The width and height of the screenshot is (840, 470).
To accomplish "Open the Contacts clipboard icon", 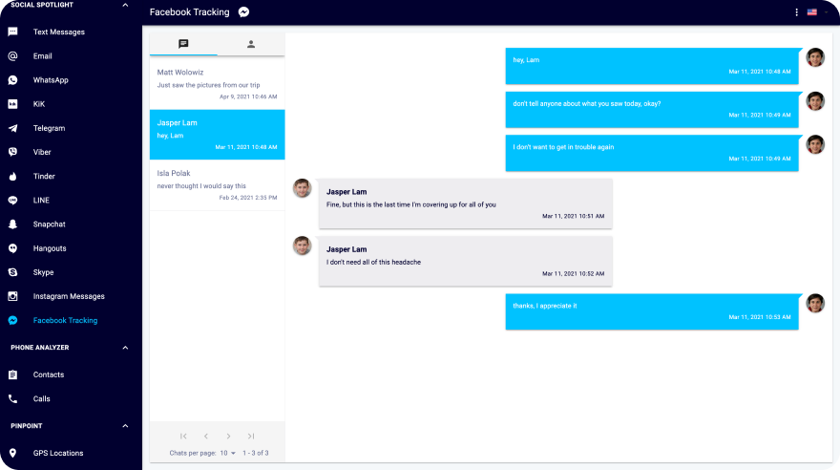I will [12, 374].
